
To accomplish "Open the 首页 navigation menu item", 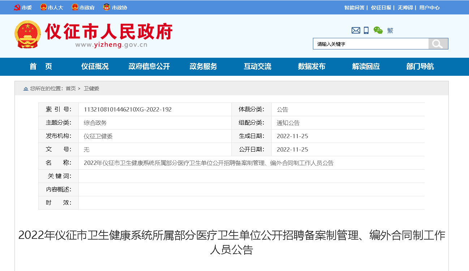I will [41, 66].
